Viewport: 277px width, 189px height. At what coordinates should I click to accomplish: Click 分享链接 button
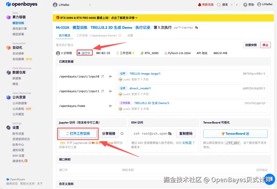pyautogui.click(x=108, y=134)
